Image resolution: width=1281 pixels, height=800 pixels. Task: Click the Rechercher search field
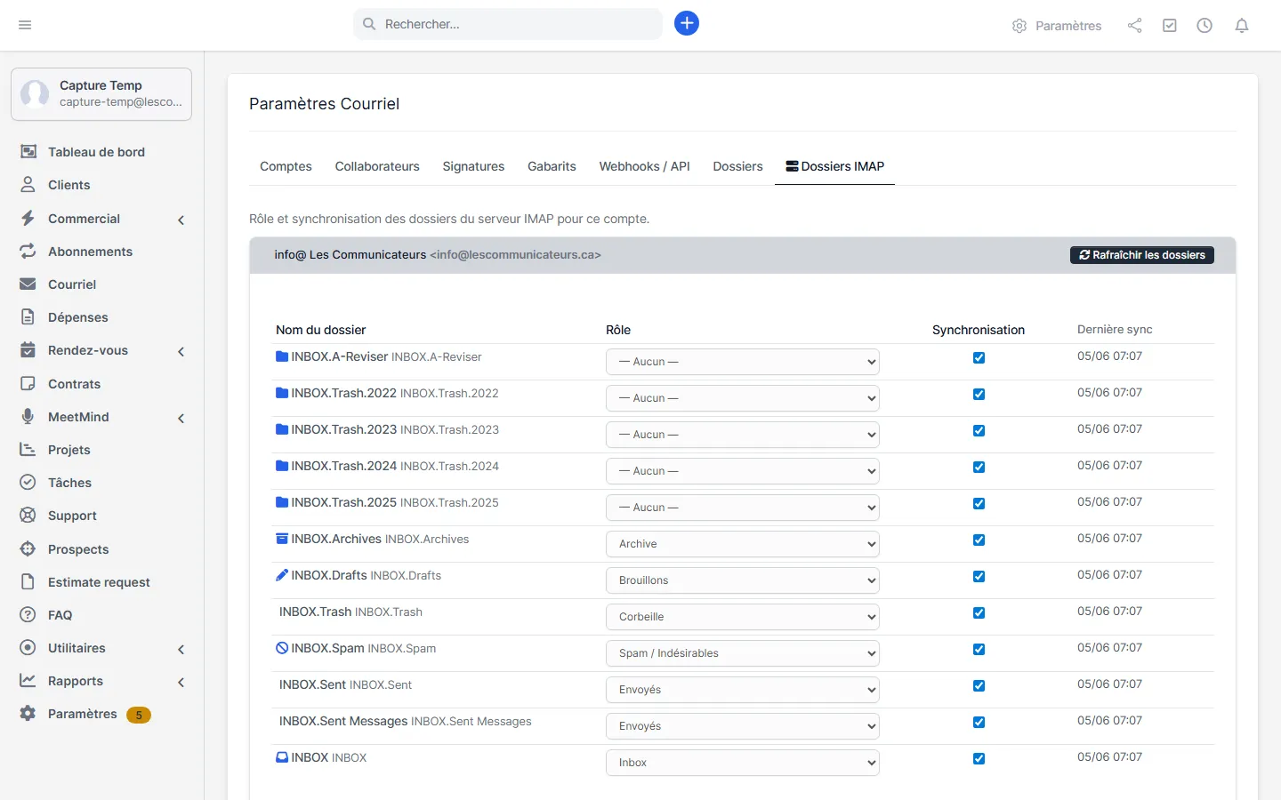(508, 24)
